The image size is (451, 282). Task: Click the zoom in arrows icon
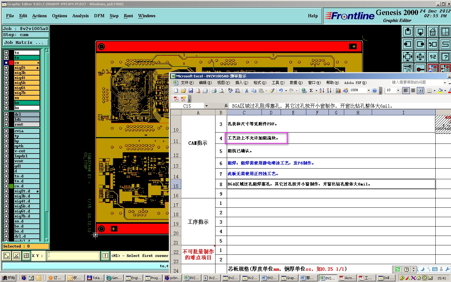tap(408, 57)
